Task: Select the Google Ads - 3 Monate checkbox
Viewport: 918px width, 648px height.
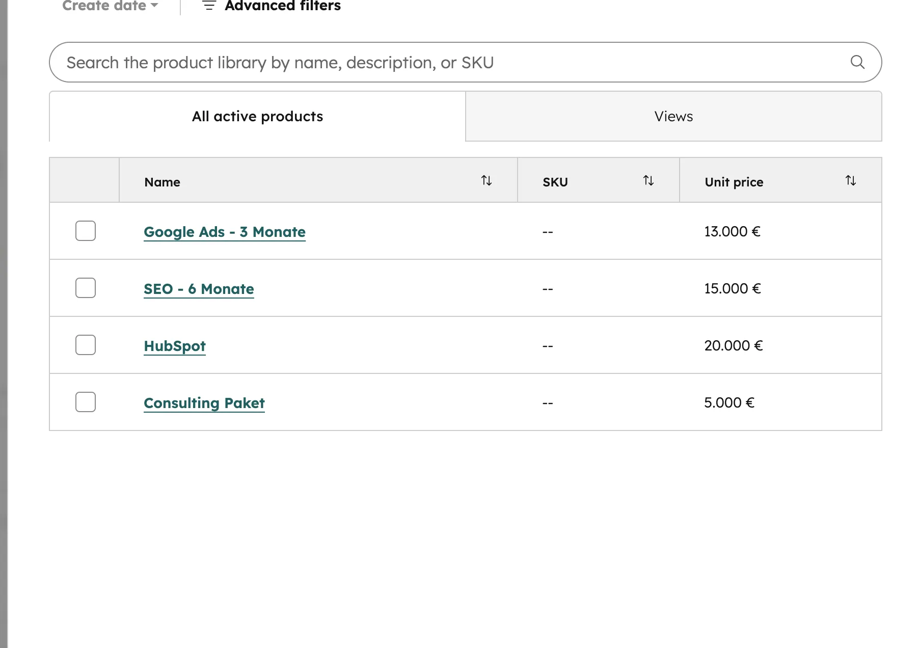Action: (85, 231)
